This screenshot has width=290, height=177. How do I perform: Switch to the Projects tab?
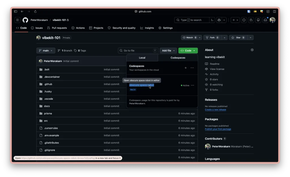pos(96,28)
